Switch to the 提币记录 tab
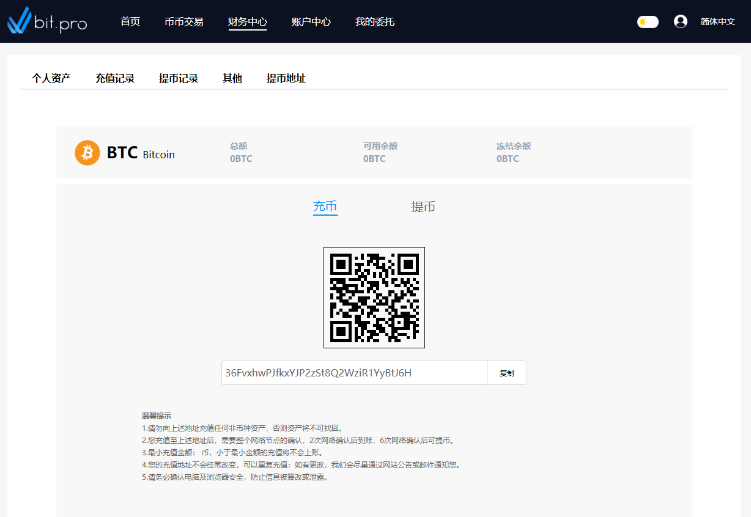Viewport: 751px width, 517px height. pos(179,78)
